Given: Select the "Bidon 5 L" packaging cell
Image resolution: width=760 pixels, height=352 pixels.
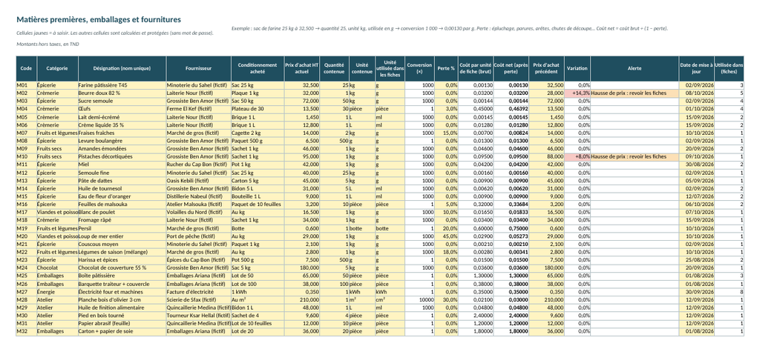Looking at the screenshot, I should coord(258,188).
